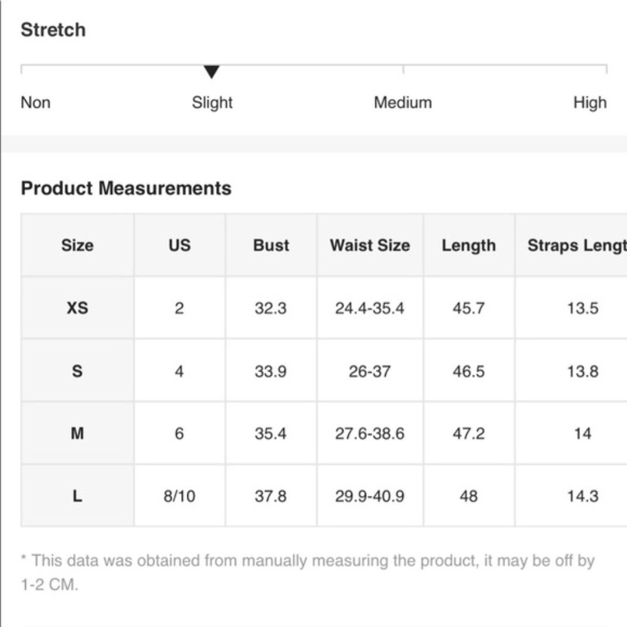Click the Medium stretch label
This screenshot has height=627, width=627.
click(x=403, y=102)
